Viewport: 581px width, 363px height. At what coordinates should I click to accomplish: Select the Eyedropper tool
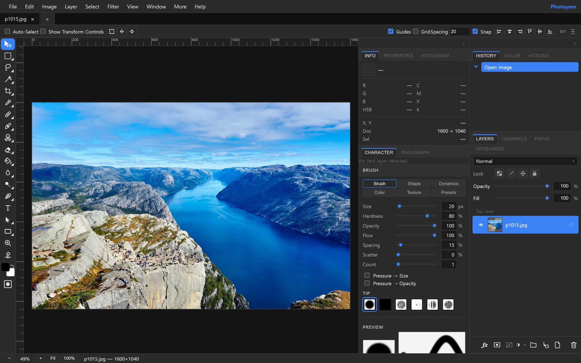tap(8, 103)
